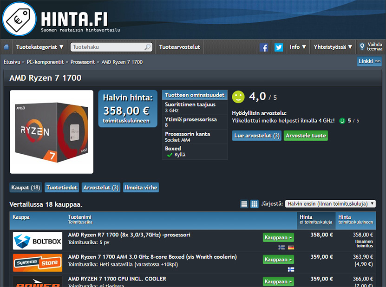
Task: Switch to the Arvostelut (3) tab
Action: coord(101,188)
